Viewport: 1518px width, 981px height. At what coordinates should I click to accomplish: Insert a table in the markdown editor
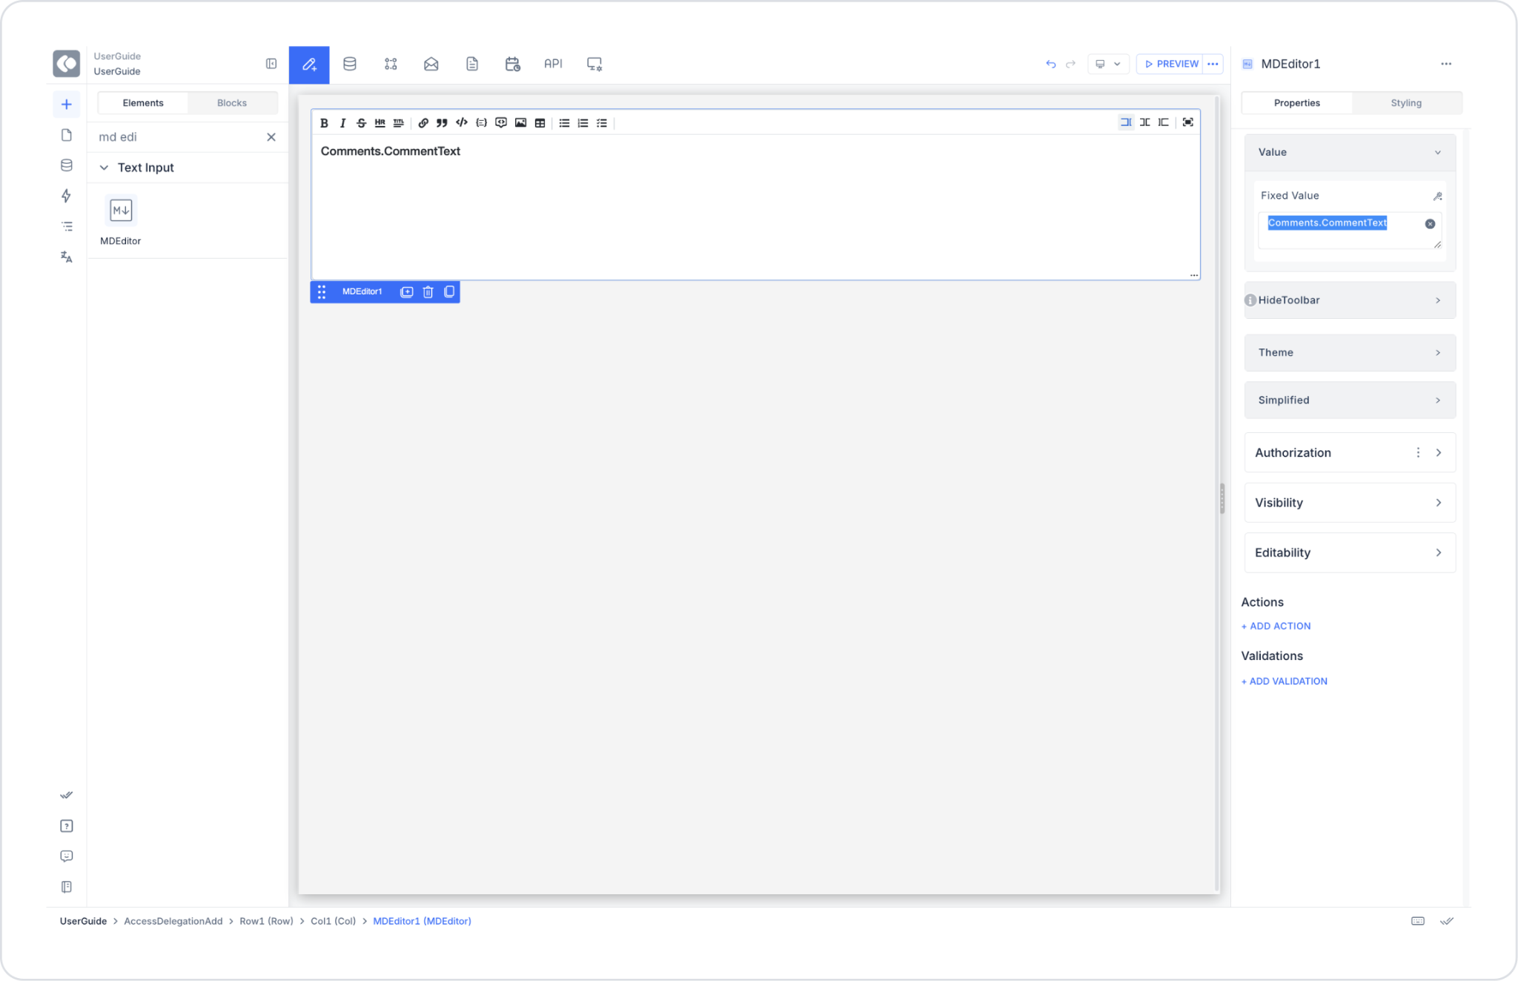(540, 123)
